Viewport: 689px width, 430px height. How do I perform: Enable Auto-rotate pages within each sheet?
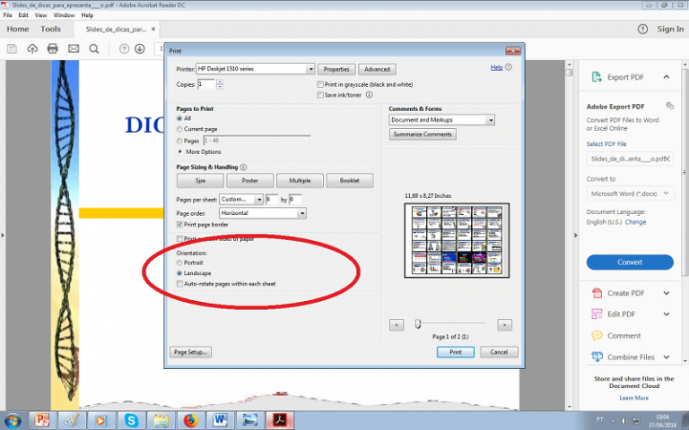[x=180, y=284]
